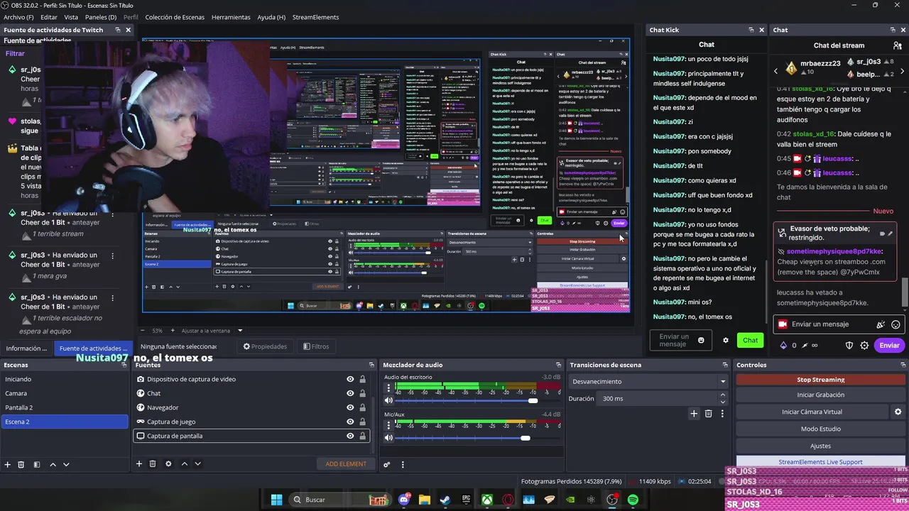Screen dimensions: 909x511
Task: Open the Desvanecimiento transition dropdown
Action: point(647,381)
